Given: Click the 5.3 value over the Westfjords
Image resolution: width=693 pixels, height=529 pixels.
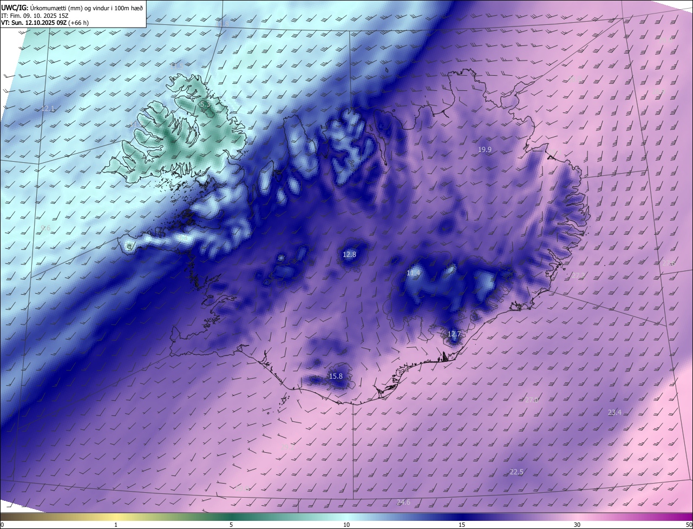Looking at the screenshot, I should tap(205, 103).
